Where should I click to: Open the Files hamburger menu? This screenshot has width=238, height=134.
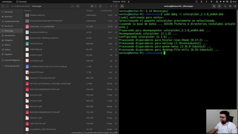click(x=100, y=6)
